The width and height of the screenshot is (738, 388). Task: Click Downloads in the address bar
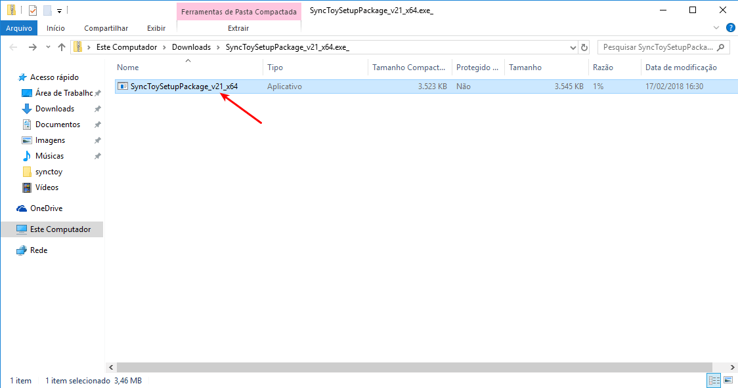coord(191,47)
